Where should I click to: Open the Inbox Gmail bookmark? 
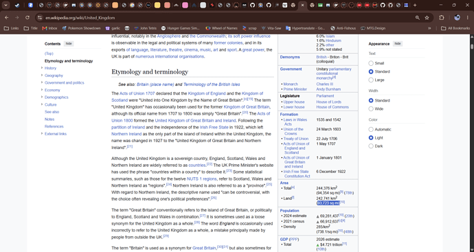pos(49,28)
